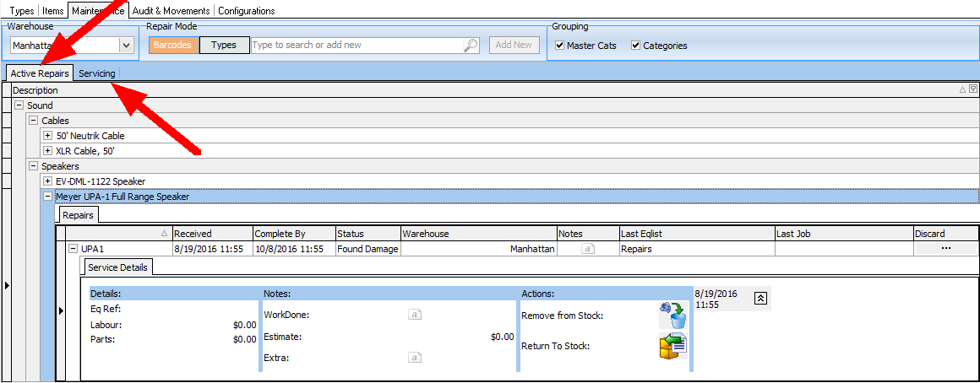Toggle the Categories checkbox
Screen dimensions: 980x383
coord(636,46)
